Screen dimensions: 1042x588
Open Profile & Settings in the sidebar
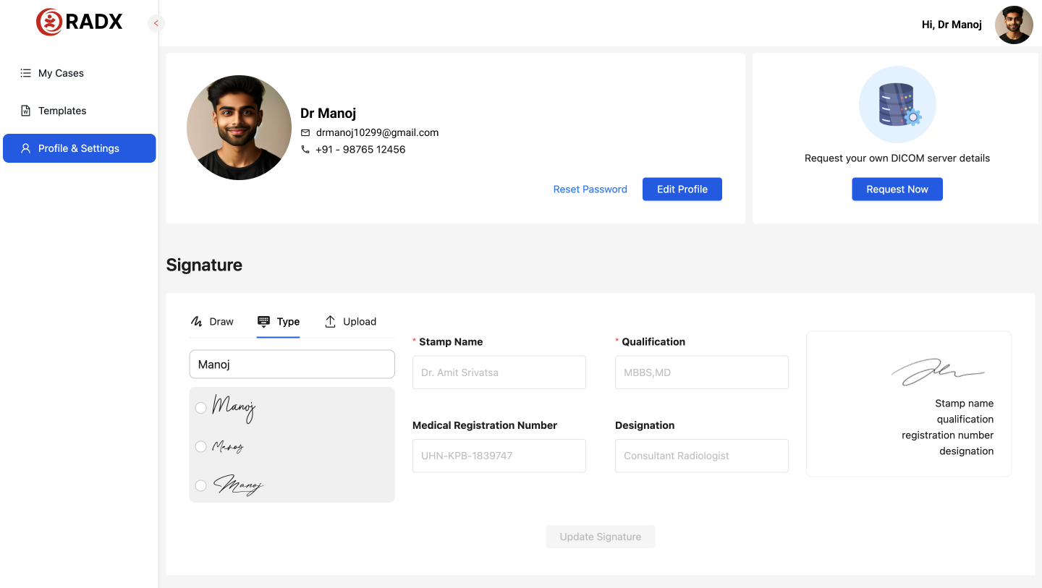tap(79, 148)
